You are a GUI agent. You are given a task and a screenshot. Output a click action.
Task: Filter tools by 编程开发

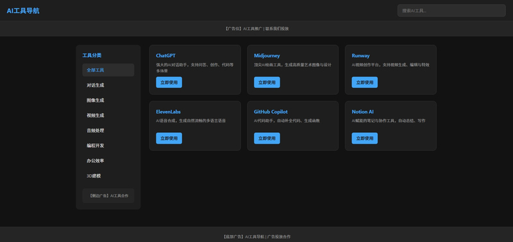point(108,146)
